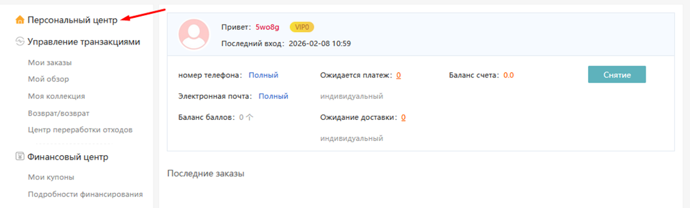Go to Возврат/возврат page

(x=59, y=113)
